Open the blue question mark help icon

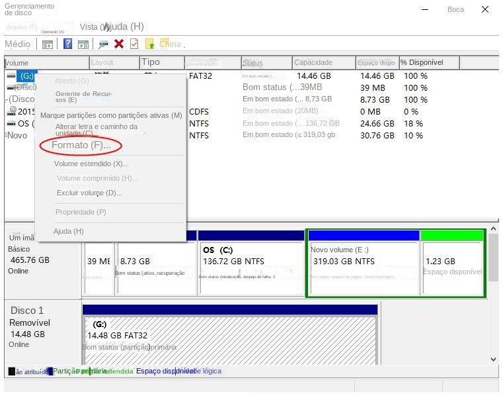tap(67, 44)
